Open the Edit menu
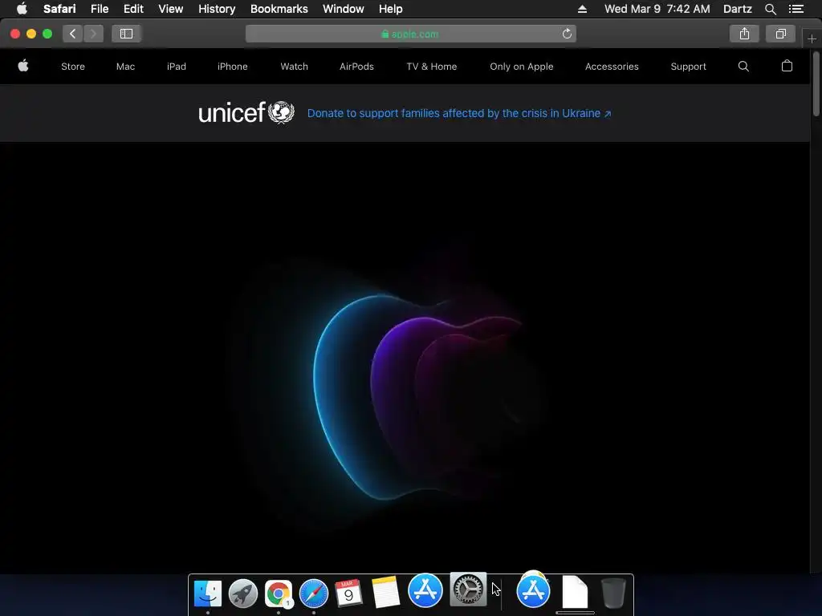This screenshot has width=822, height=616. coord(133,9)
